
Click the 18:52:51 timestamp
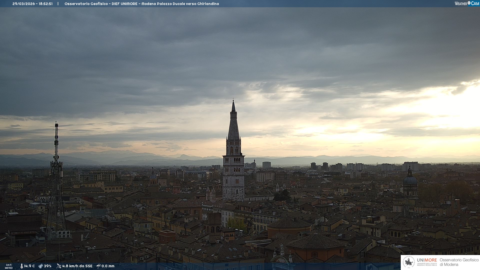(45, 4)
